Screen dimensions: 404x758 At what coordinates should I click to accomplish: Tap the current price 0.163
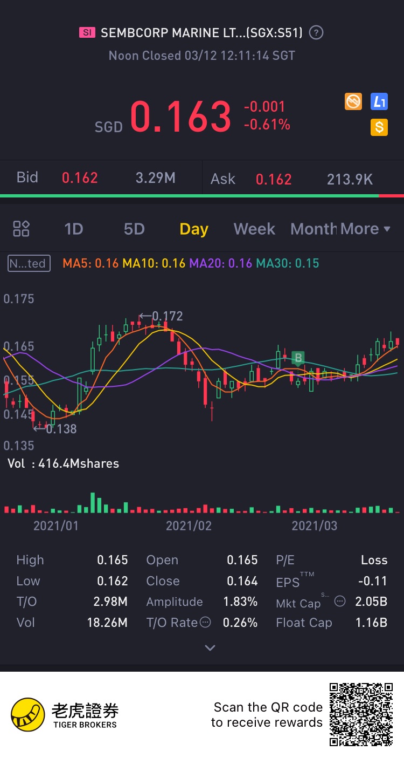181,116
